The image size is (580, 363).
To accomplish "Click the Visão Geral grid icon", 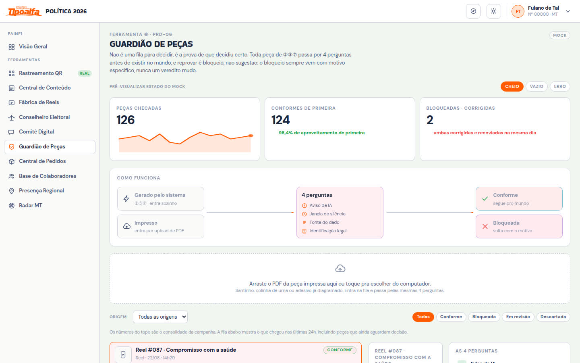I will (11, 47).
